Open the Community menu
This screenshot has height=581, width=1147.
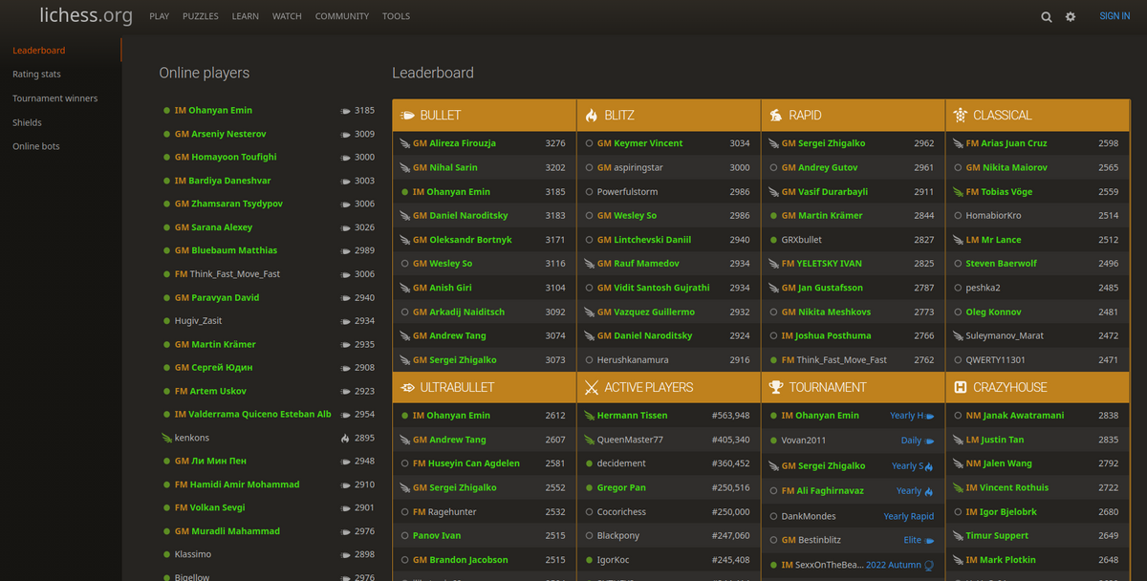tap(342, 16)
